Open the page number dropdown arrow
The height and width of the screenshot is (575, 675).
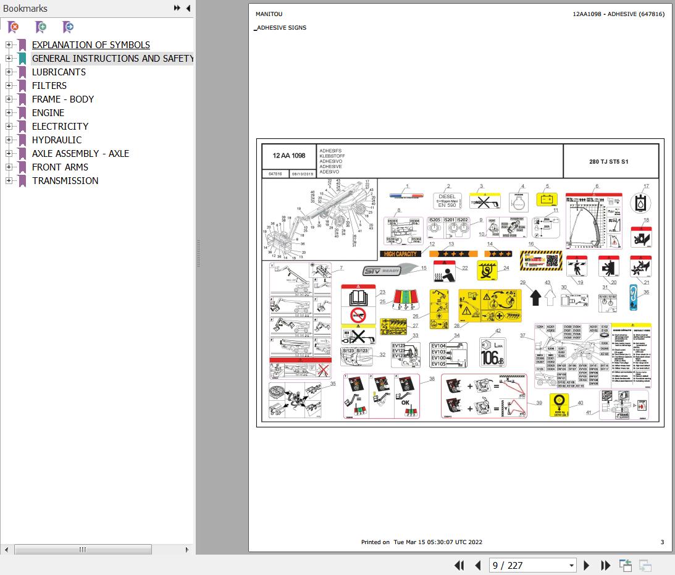tap(571, 566)
